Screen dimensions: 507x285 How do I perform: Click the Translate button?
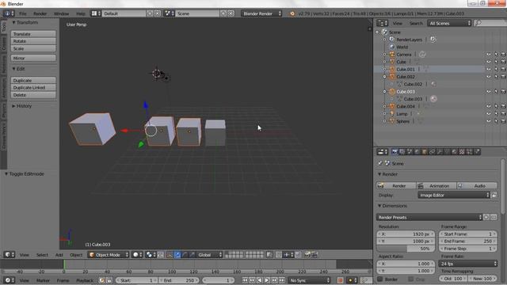coord(33,34)
